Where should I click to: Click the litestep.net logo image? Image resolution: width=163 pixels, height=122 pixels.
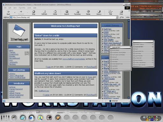(x=19, y=33)
